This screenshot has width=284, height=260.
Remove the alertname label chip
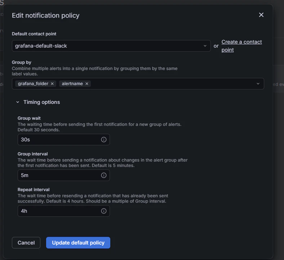click(87, 84)
